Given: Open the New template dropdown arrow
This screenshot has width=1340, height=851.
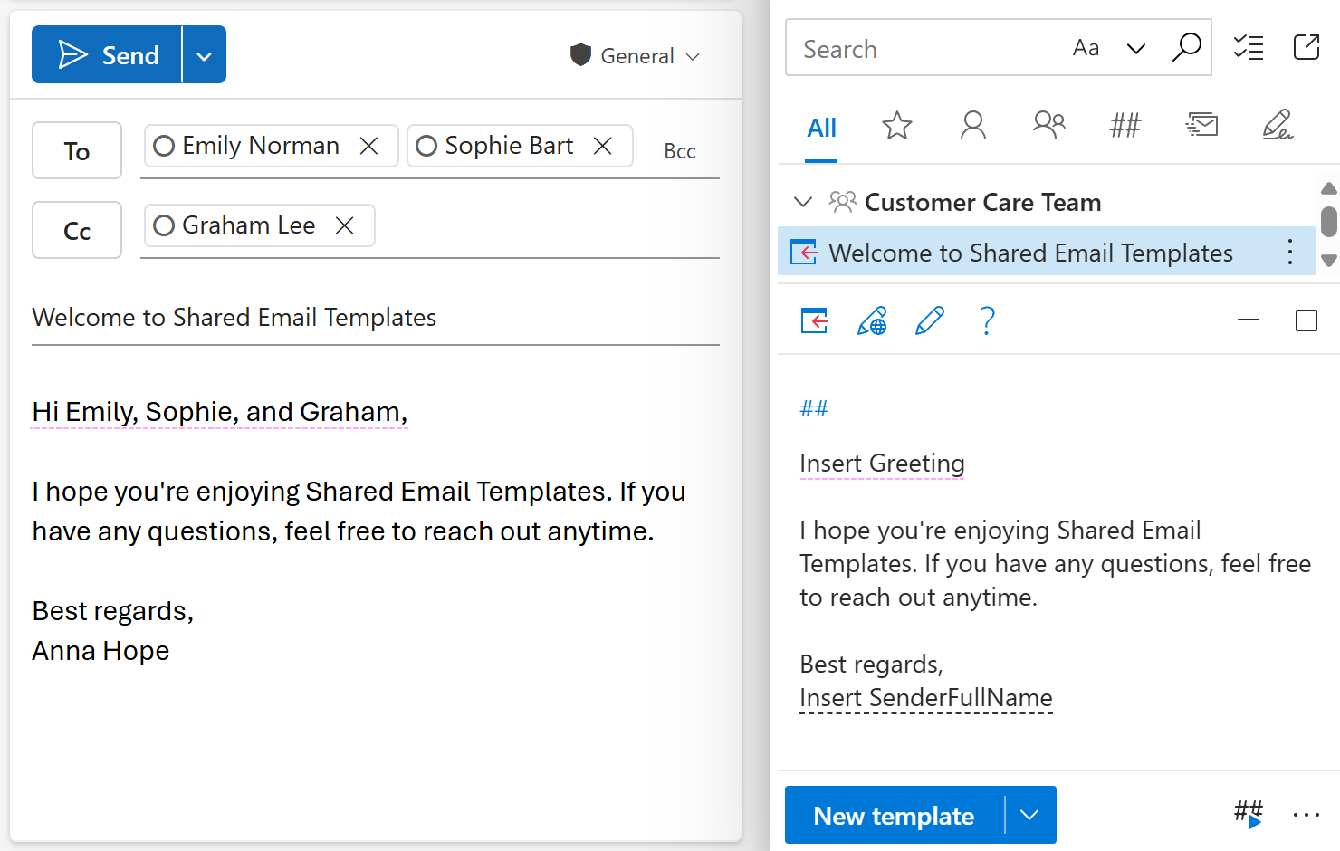Looking at the screenshot, I should [1029, 815].
